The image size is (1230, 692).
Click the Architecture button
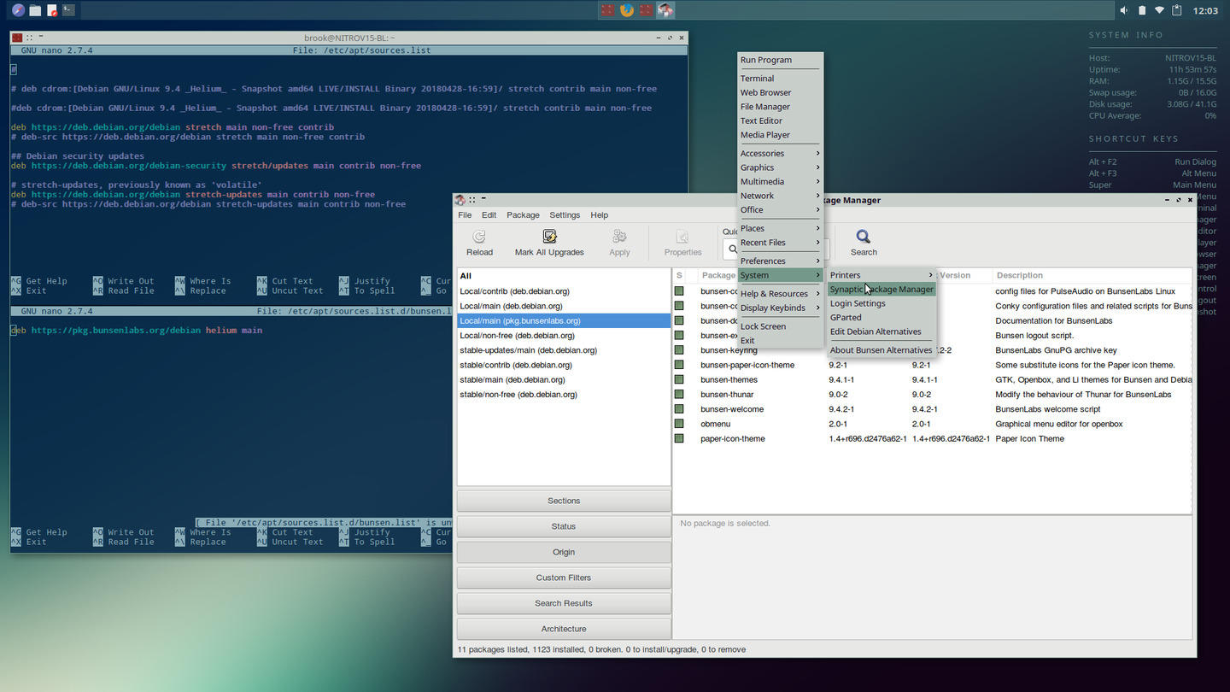(x=564, y=629)
